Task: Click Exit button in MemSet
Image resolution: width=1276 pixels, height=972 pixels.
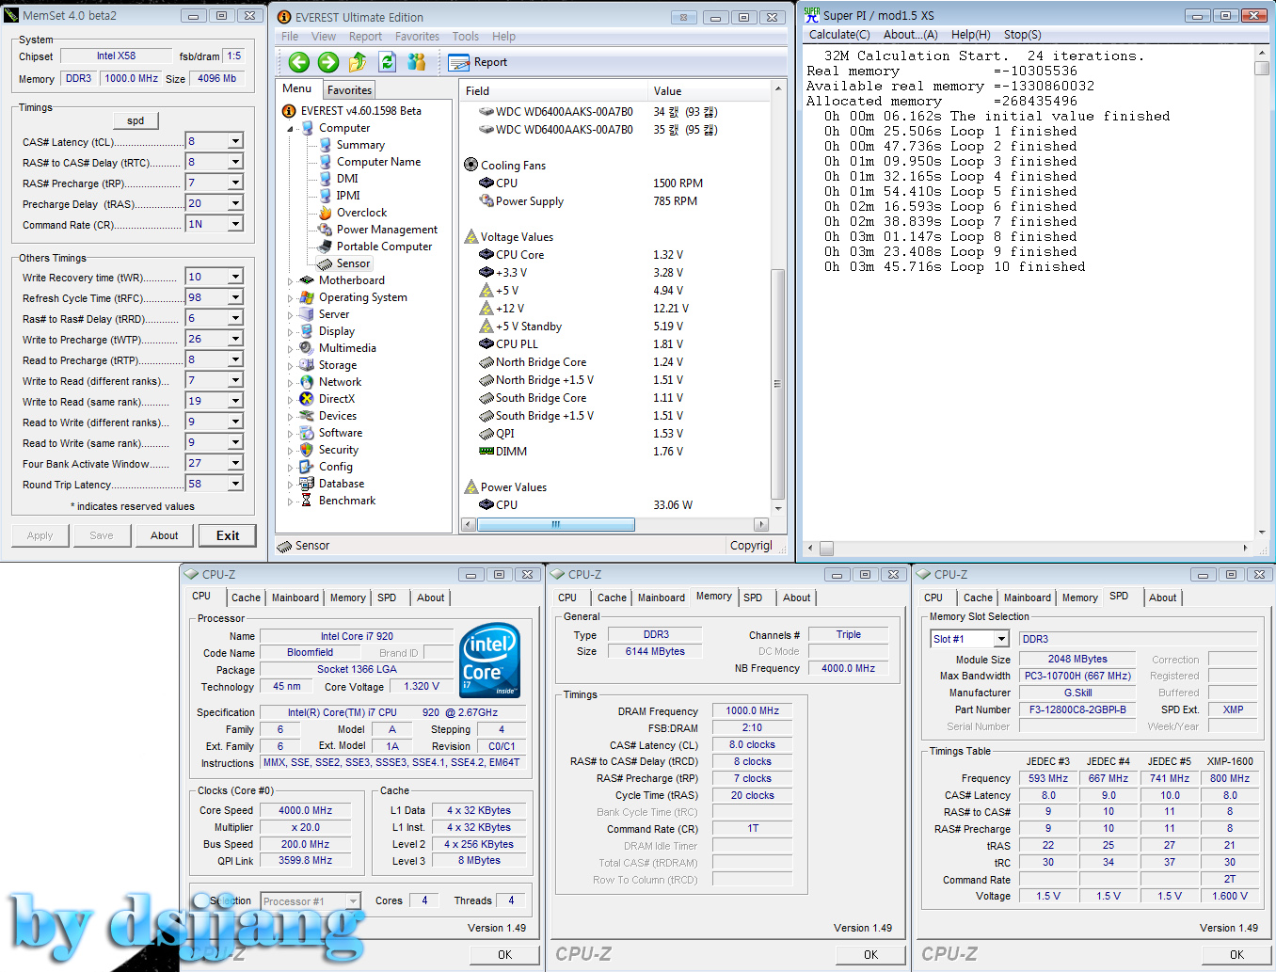Action: (228, 535)
